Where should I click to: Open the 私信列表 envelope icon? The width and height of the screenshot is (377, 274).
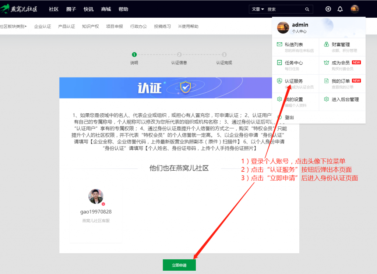pos(279,44)
